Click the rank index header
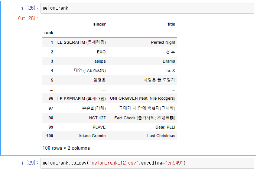The width and height of the screenshot is (260, 169). pos(49,33)
